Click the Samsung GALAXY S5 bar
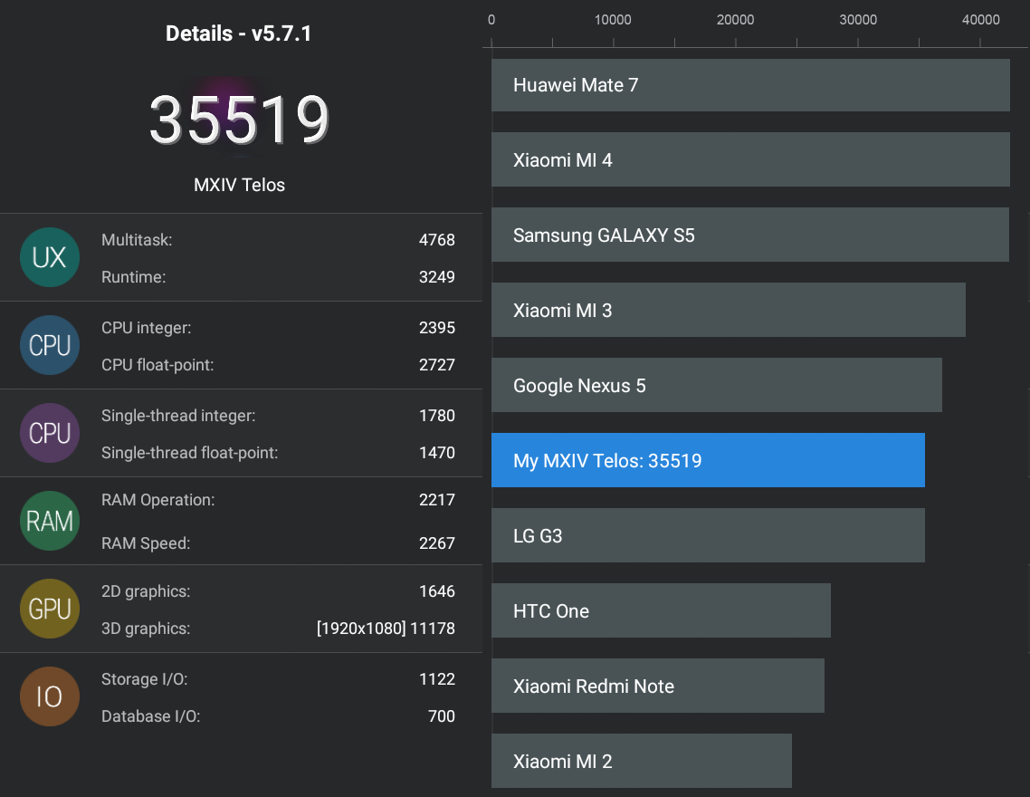 (750, 235)
